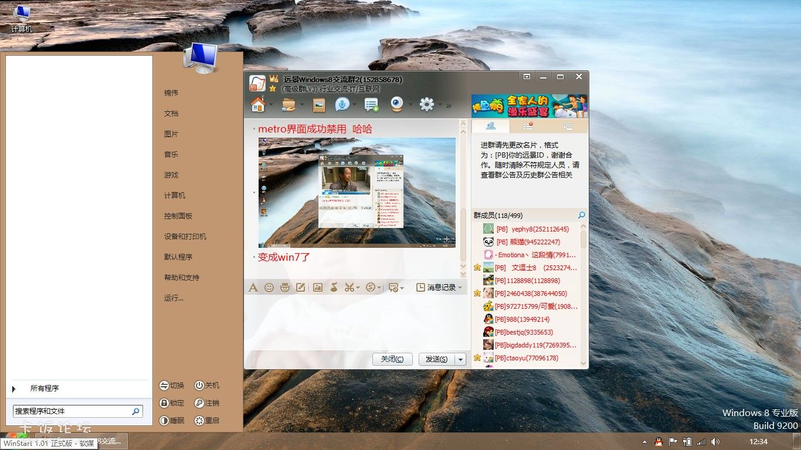Click the user picture monitor icon on start menu
This screenshot has height=450, width=801.
tap(201, 58)
